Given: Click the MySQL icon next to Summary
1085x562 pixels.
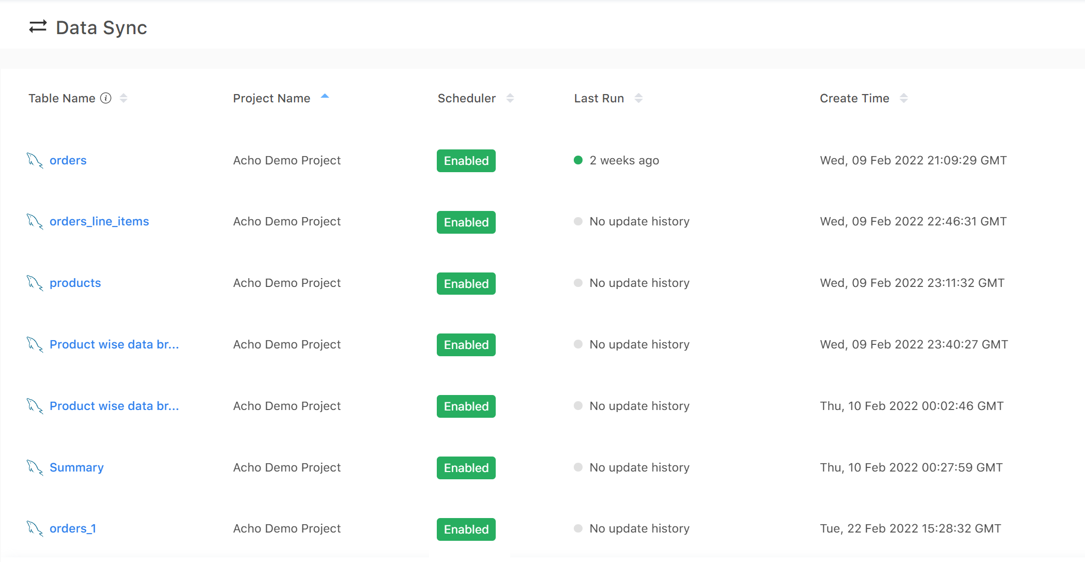Looking at the screenshot, I should pos(34,467).
